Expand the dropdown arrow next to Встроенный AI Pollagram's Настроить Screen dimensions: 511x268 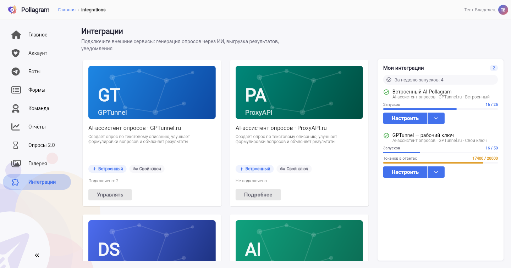436,118
